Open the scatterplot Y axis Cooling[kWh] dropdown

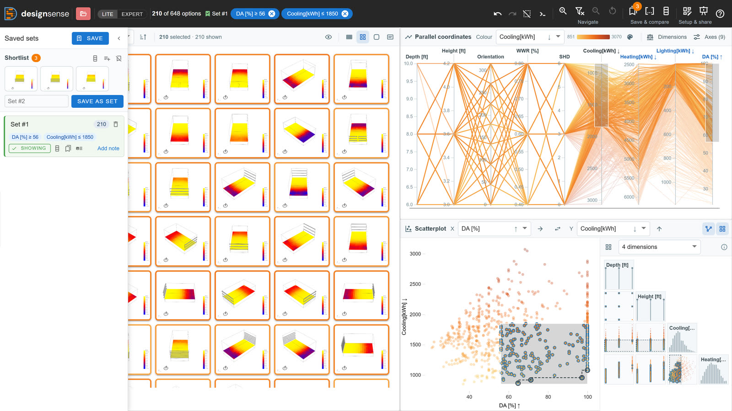coord(613,229)
